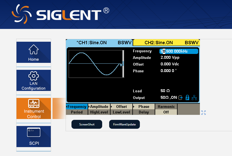The width and height of the screenshot is (232, 156).
Task: Click the 50.500 000kHz frequency field
Action: pyautogui.click(x=179, y=51)
